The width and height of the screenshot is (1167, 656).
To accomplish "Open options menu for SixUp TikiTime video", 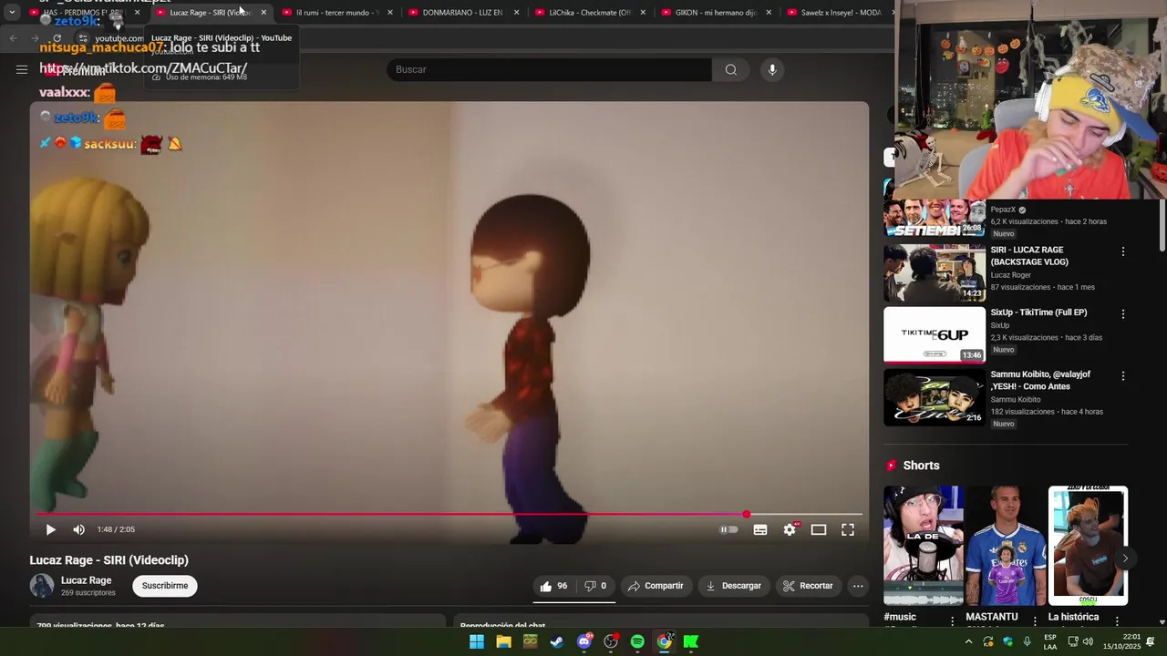I will (x=1123, y=313).
